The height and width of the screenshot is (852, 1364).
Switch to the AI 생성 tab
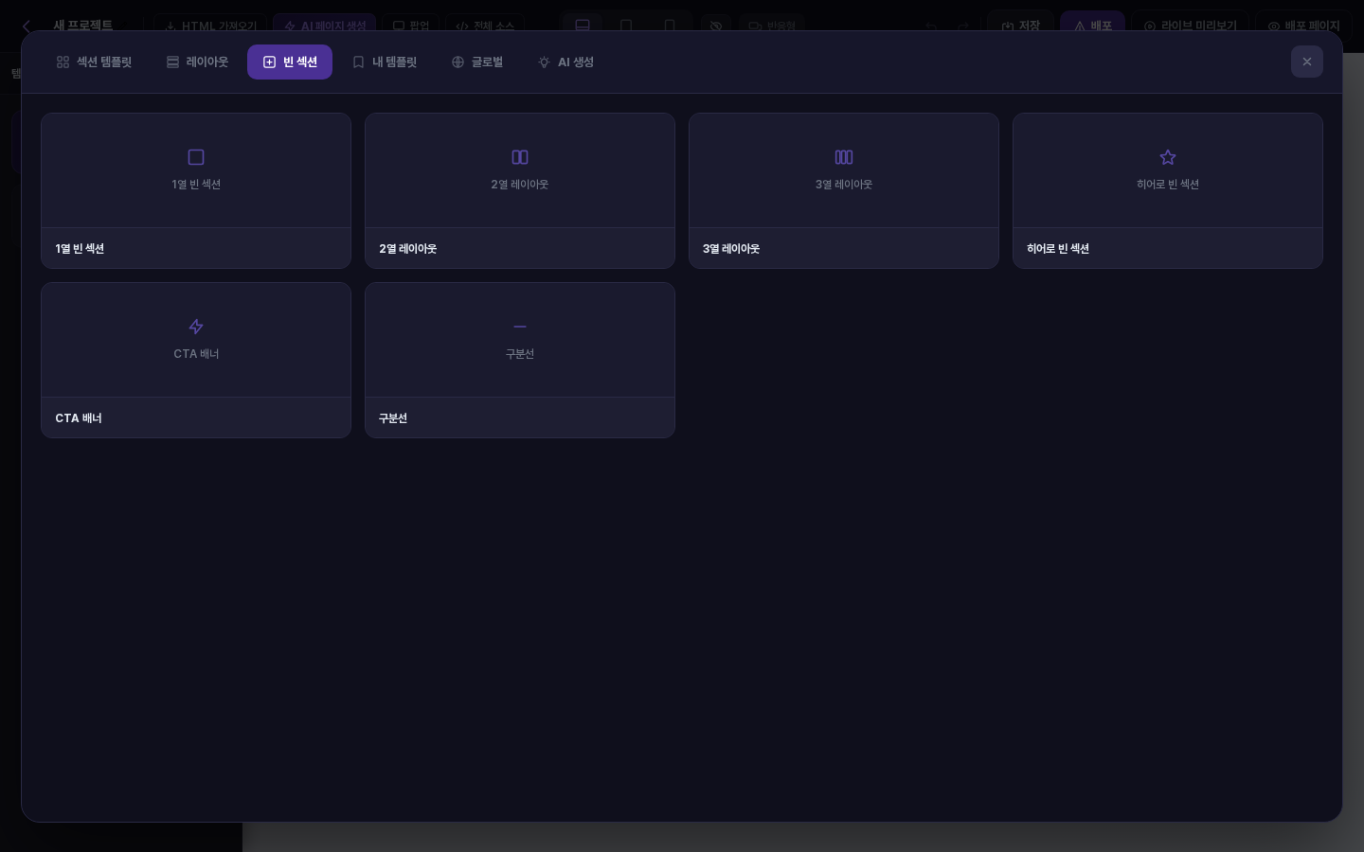click(565, 62)
